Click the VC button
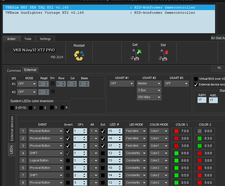Screen dimensions: 225x186 pyautogui.click(x=218, y=68)
